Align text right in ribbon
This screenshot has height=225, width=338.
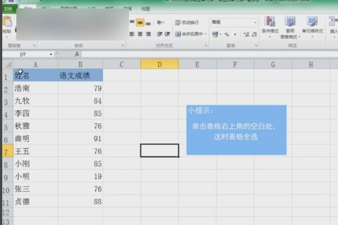pyautogui.click(x=148, y=34)
